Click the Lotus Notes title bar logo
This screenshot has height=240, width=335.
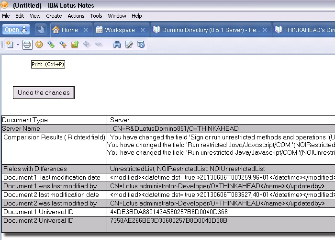[x=4, y=5]
